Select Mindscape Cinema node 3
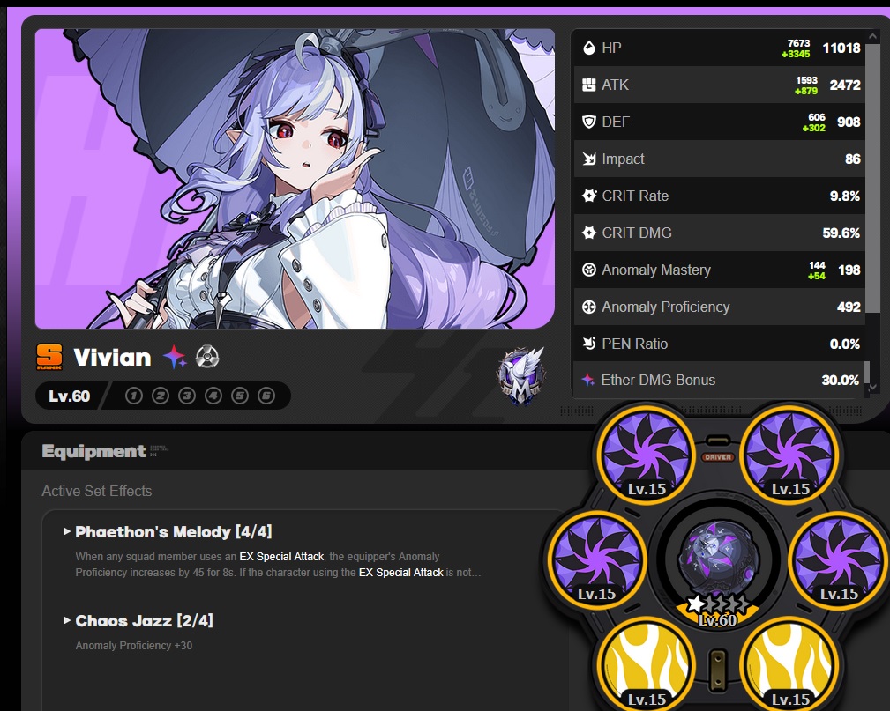The width and height of the screenshot is (890, 711). coord(187,396)
